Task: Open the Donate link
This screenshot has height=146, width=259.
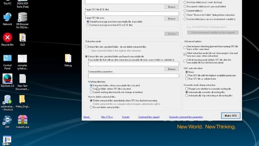Action: 126,117
